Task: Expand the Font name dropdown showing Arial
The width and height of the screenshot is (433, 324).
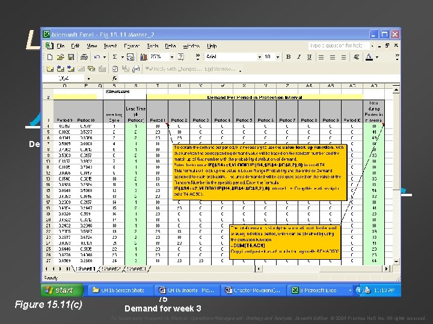Action: [259, 57]
